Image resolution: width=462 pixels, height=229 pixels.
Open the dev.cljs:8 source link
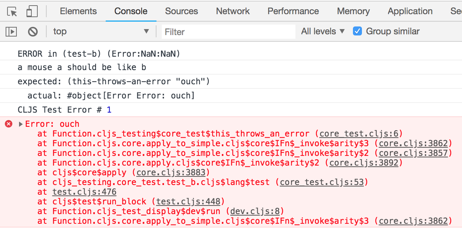255,211
